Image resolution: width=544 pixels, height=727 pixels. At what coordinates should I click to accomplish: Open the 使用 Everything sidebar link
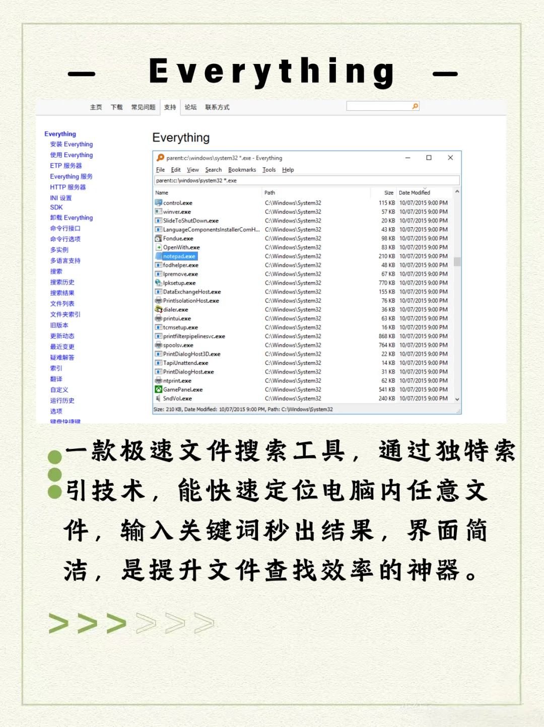(x=72, y=155)
